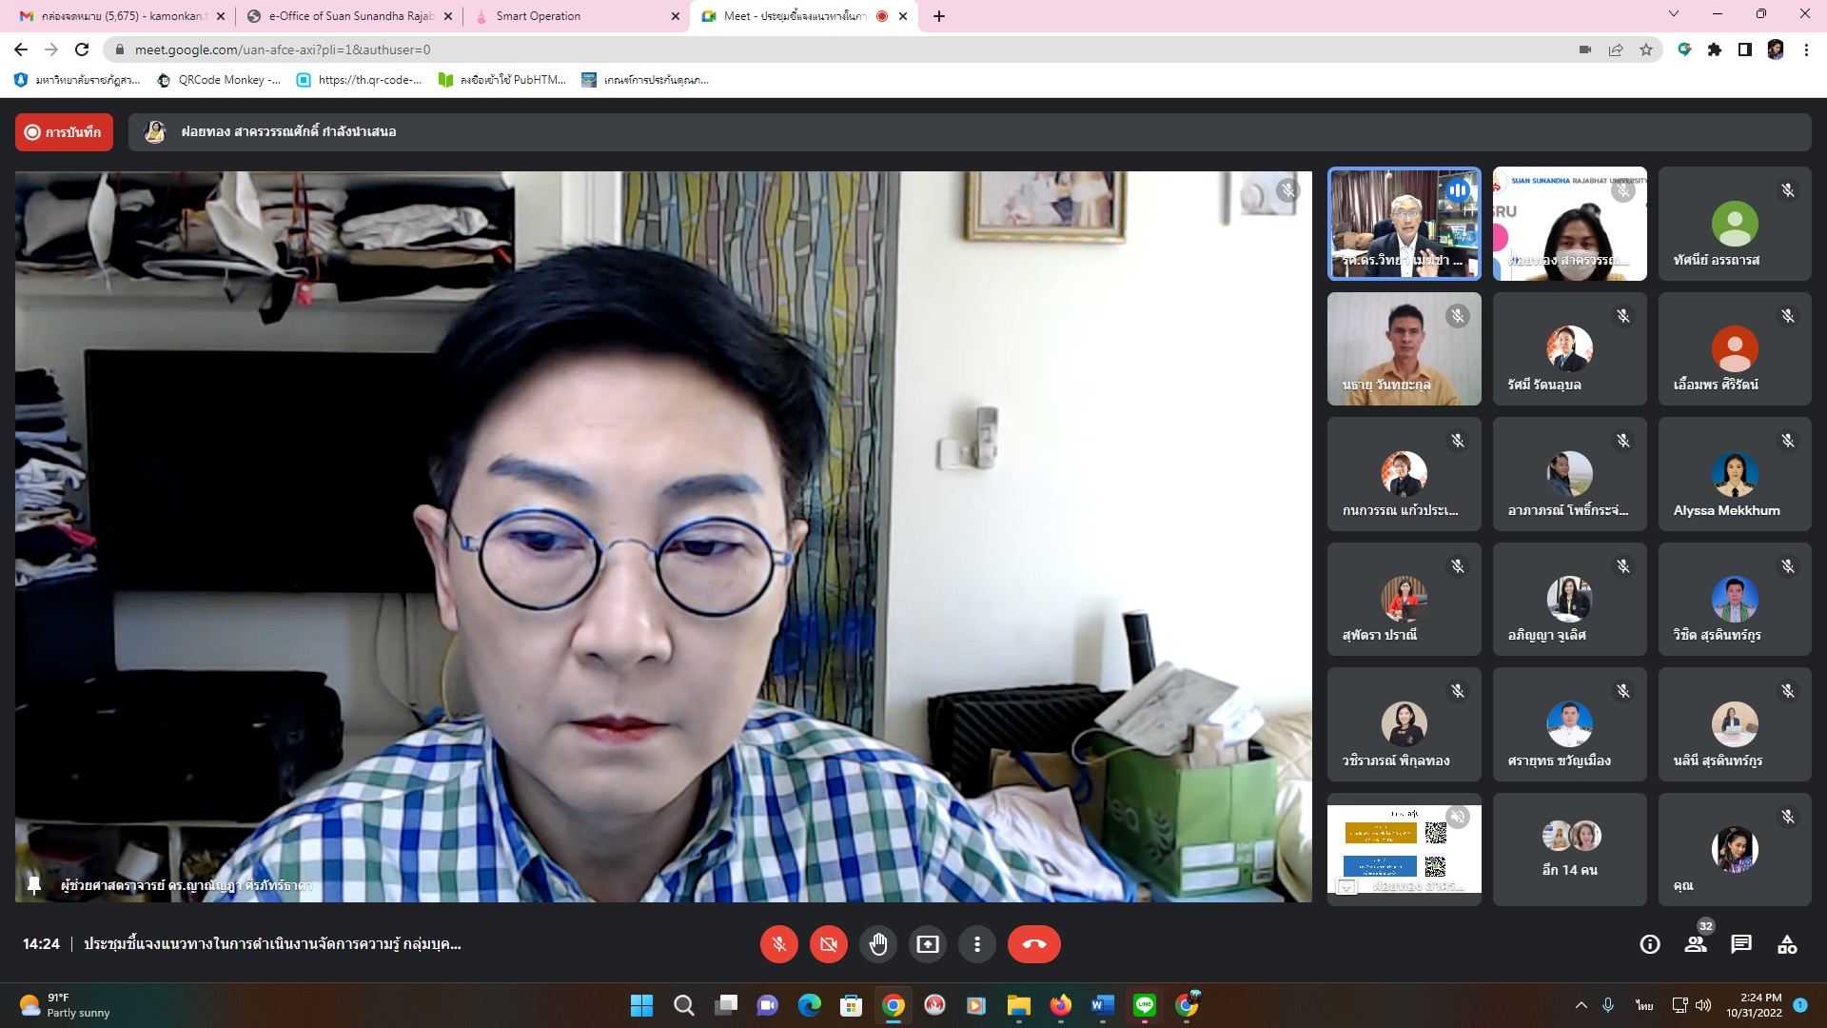
Task: Show the participants list panel
Action: 1696,944
